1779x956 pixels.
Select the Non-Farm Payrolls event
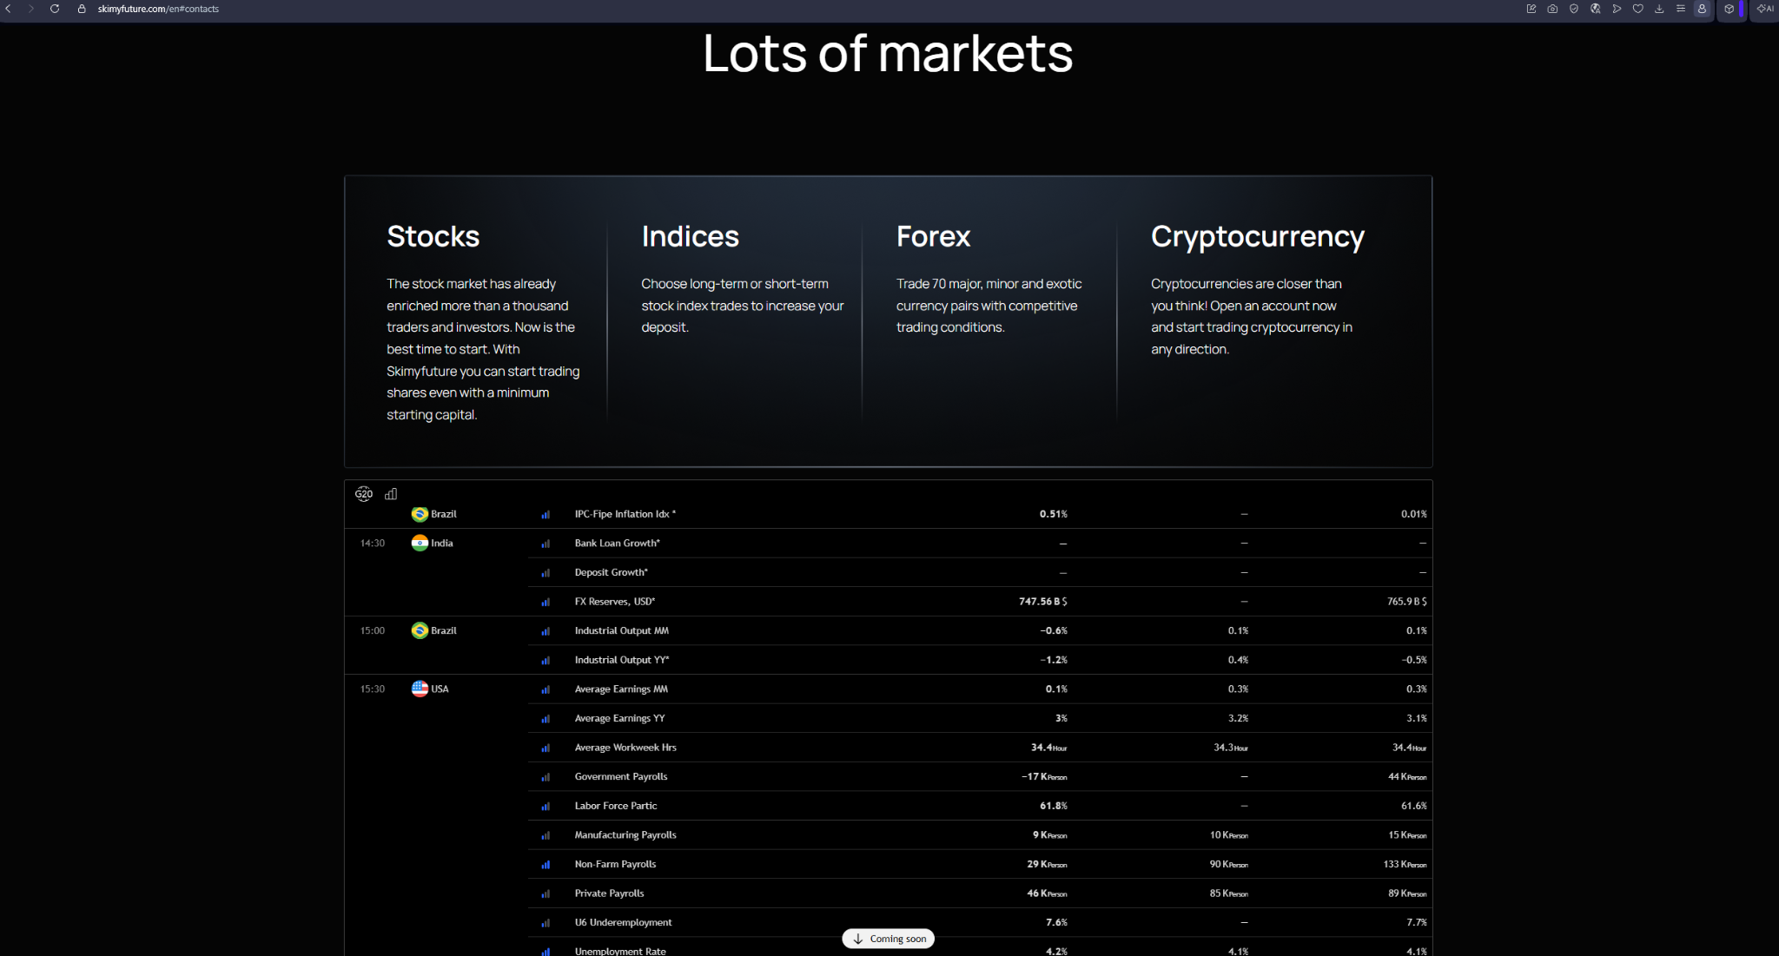click(x=979, y=865)
